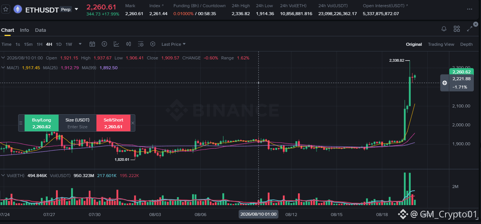Select the 1W interval

(69, 44)
